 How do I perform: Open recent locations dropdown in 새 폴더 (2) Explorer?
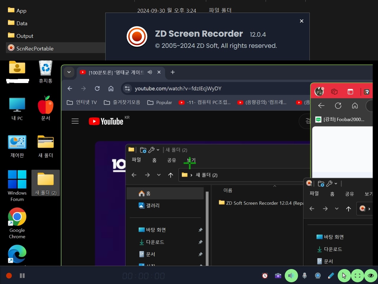point(159,175)
